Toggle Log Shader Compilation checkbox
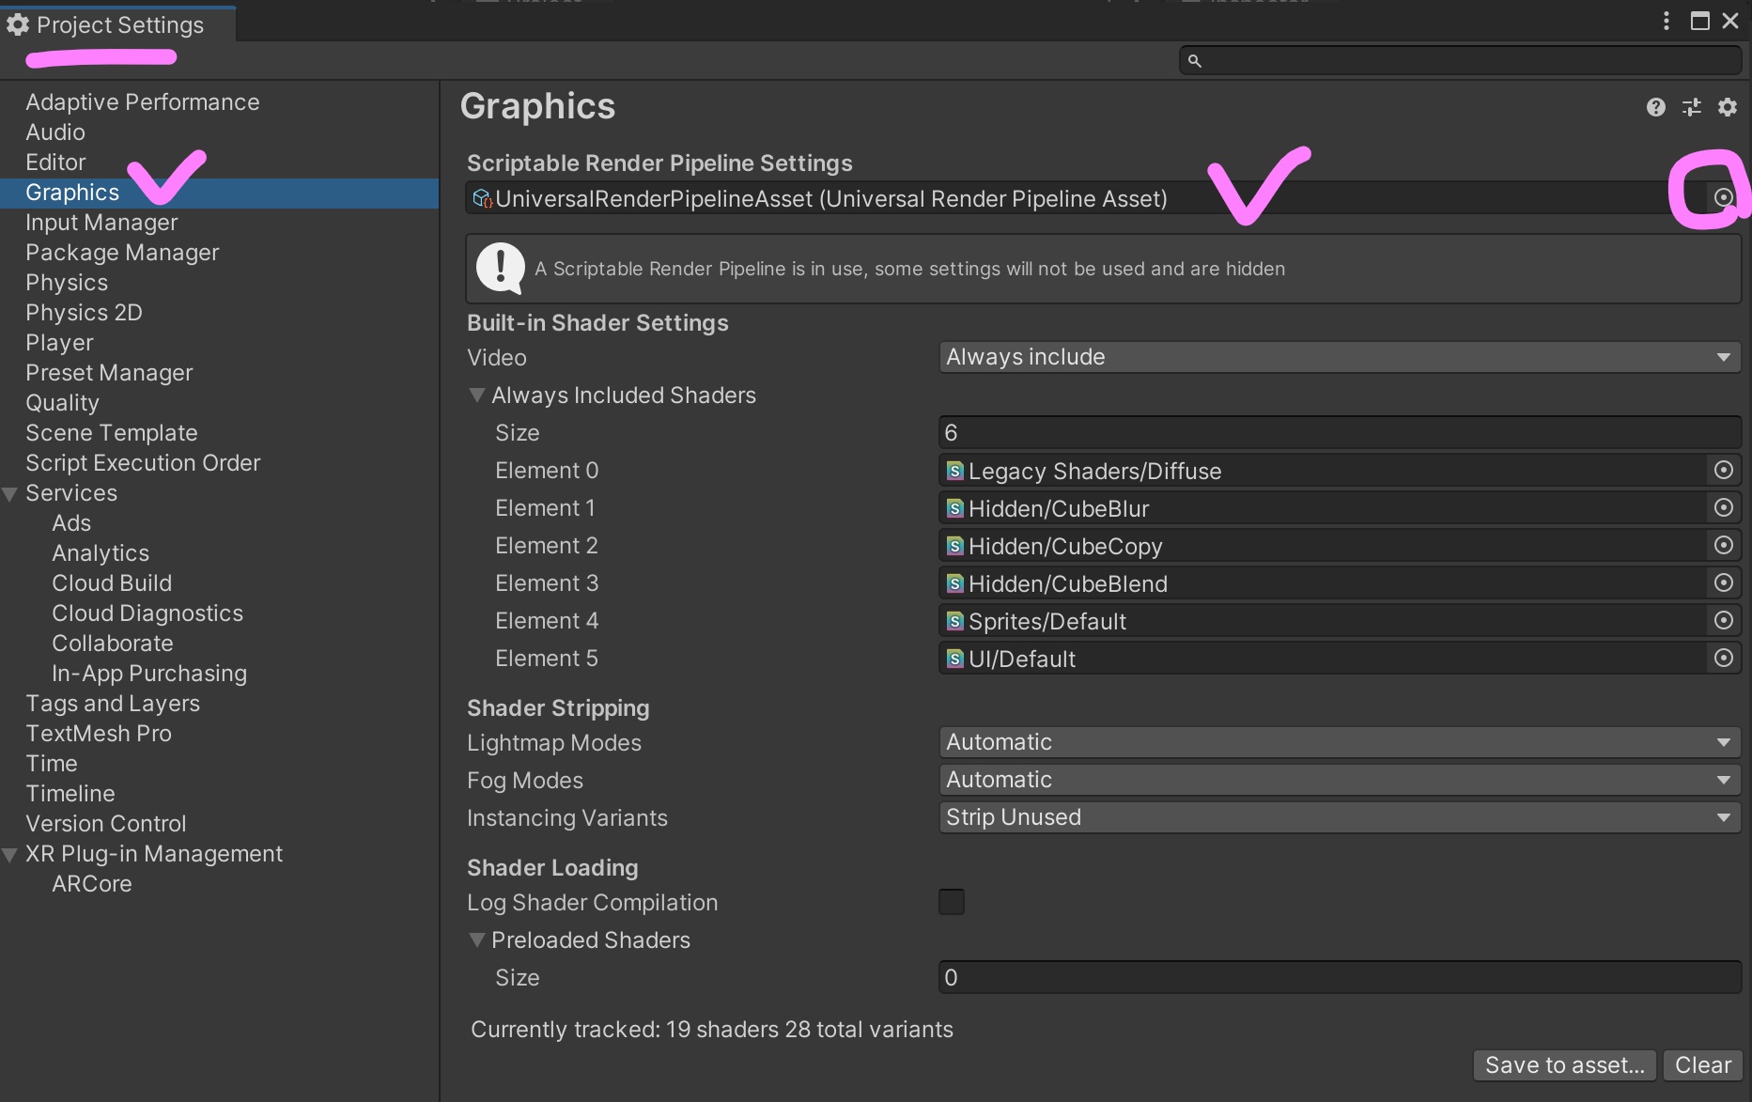The image size is (1752, 1102). 952,902
